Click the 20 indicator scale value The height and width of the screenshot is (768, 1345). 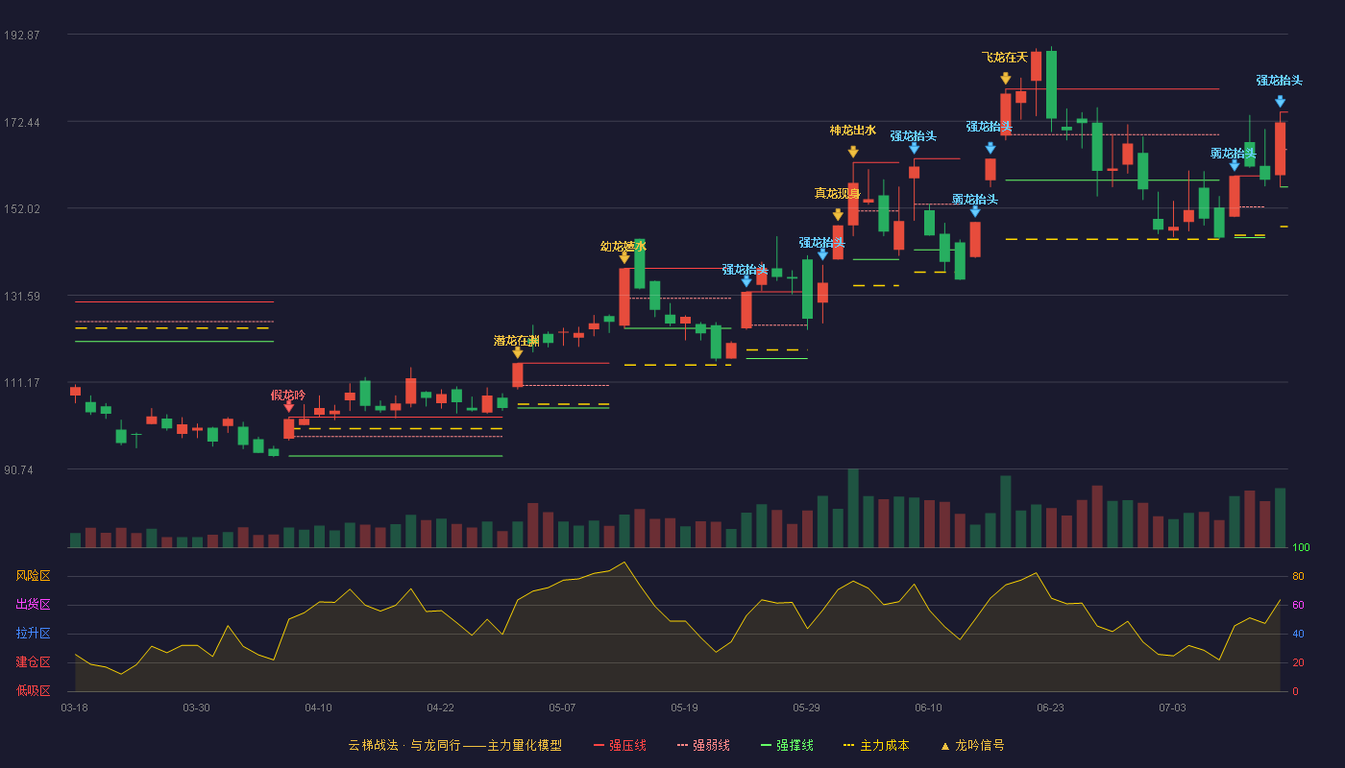tap(1298, 663)
